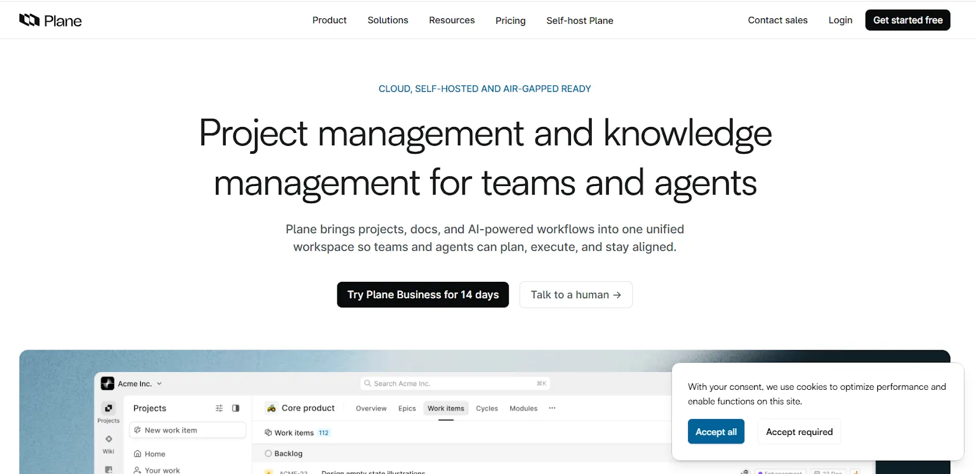Viewport: 976px width, 474px height.
Task: Open Acme Inc. workspace logo icon
Action: click(x=107, y=384)
